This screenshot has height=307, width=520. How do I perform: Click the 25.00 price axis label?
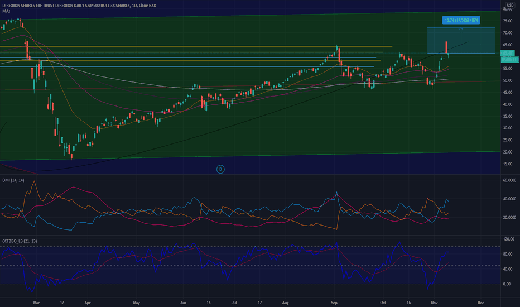[x=508, y=140]
